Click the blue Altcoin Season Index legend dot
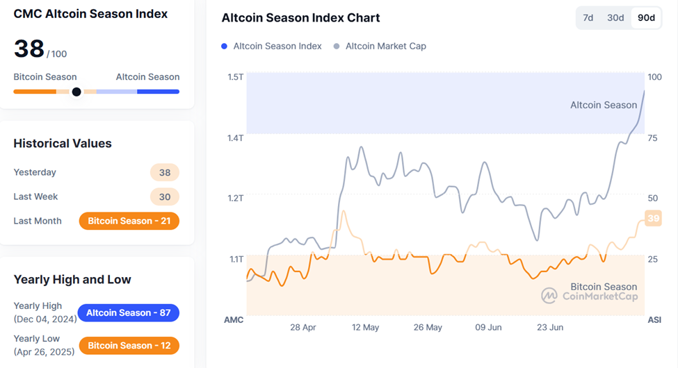This screenshot has height=368, width=678. pos(224,46)
